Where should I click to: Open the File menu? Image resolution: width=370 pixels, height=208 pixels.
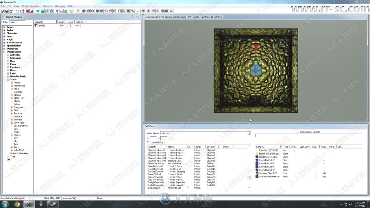[x=3, y=6]
